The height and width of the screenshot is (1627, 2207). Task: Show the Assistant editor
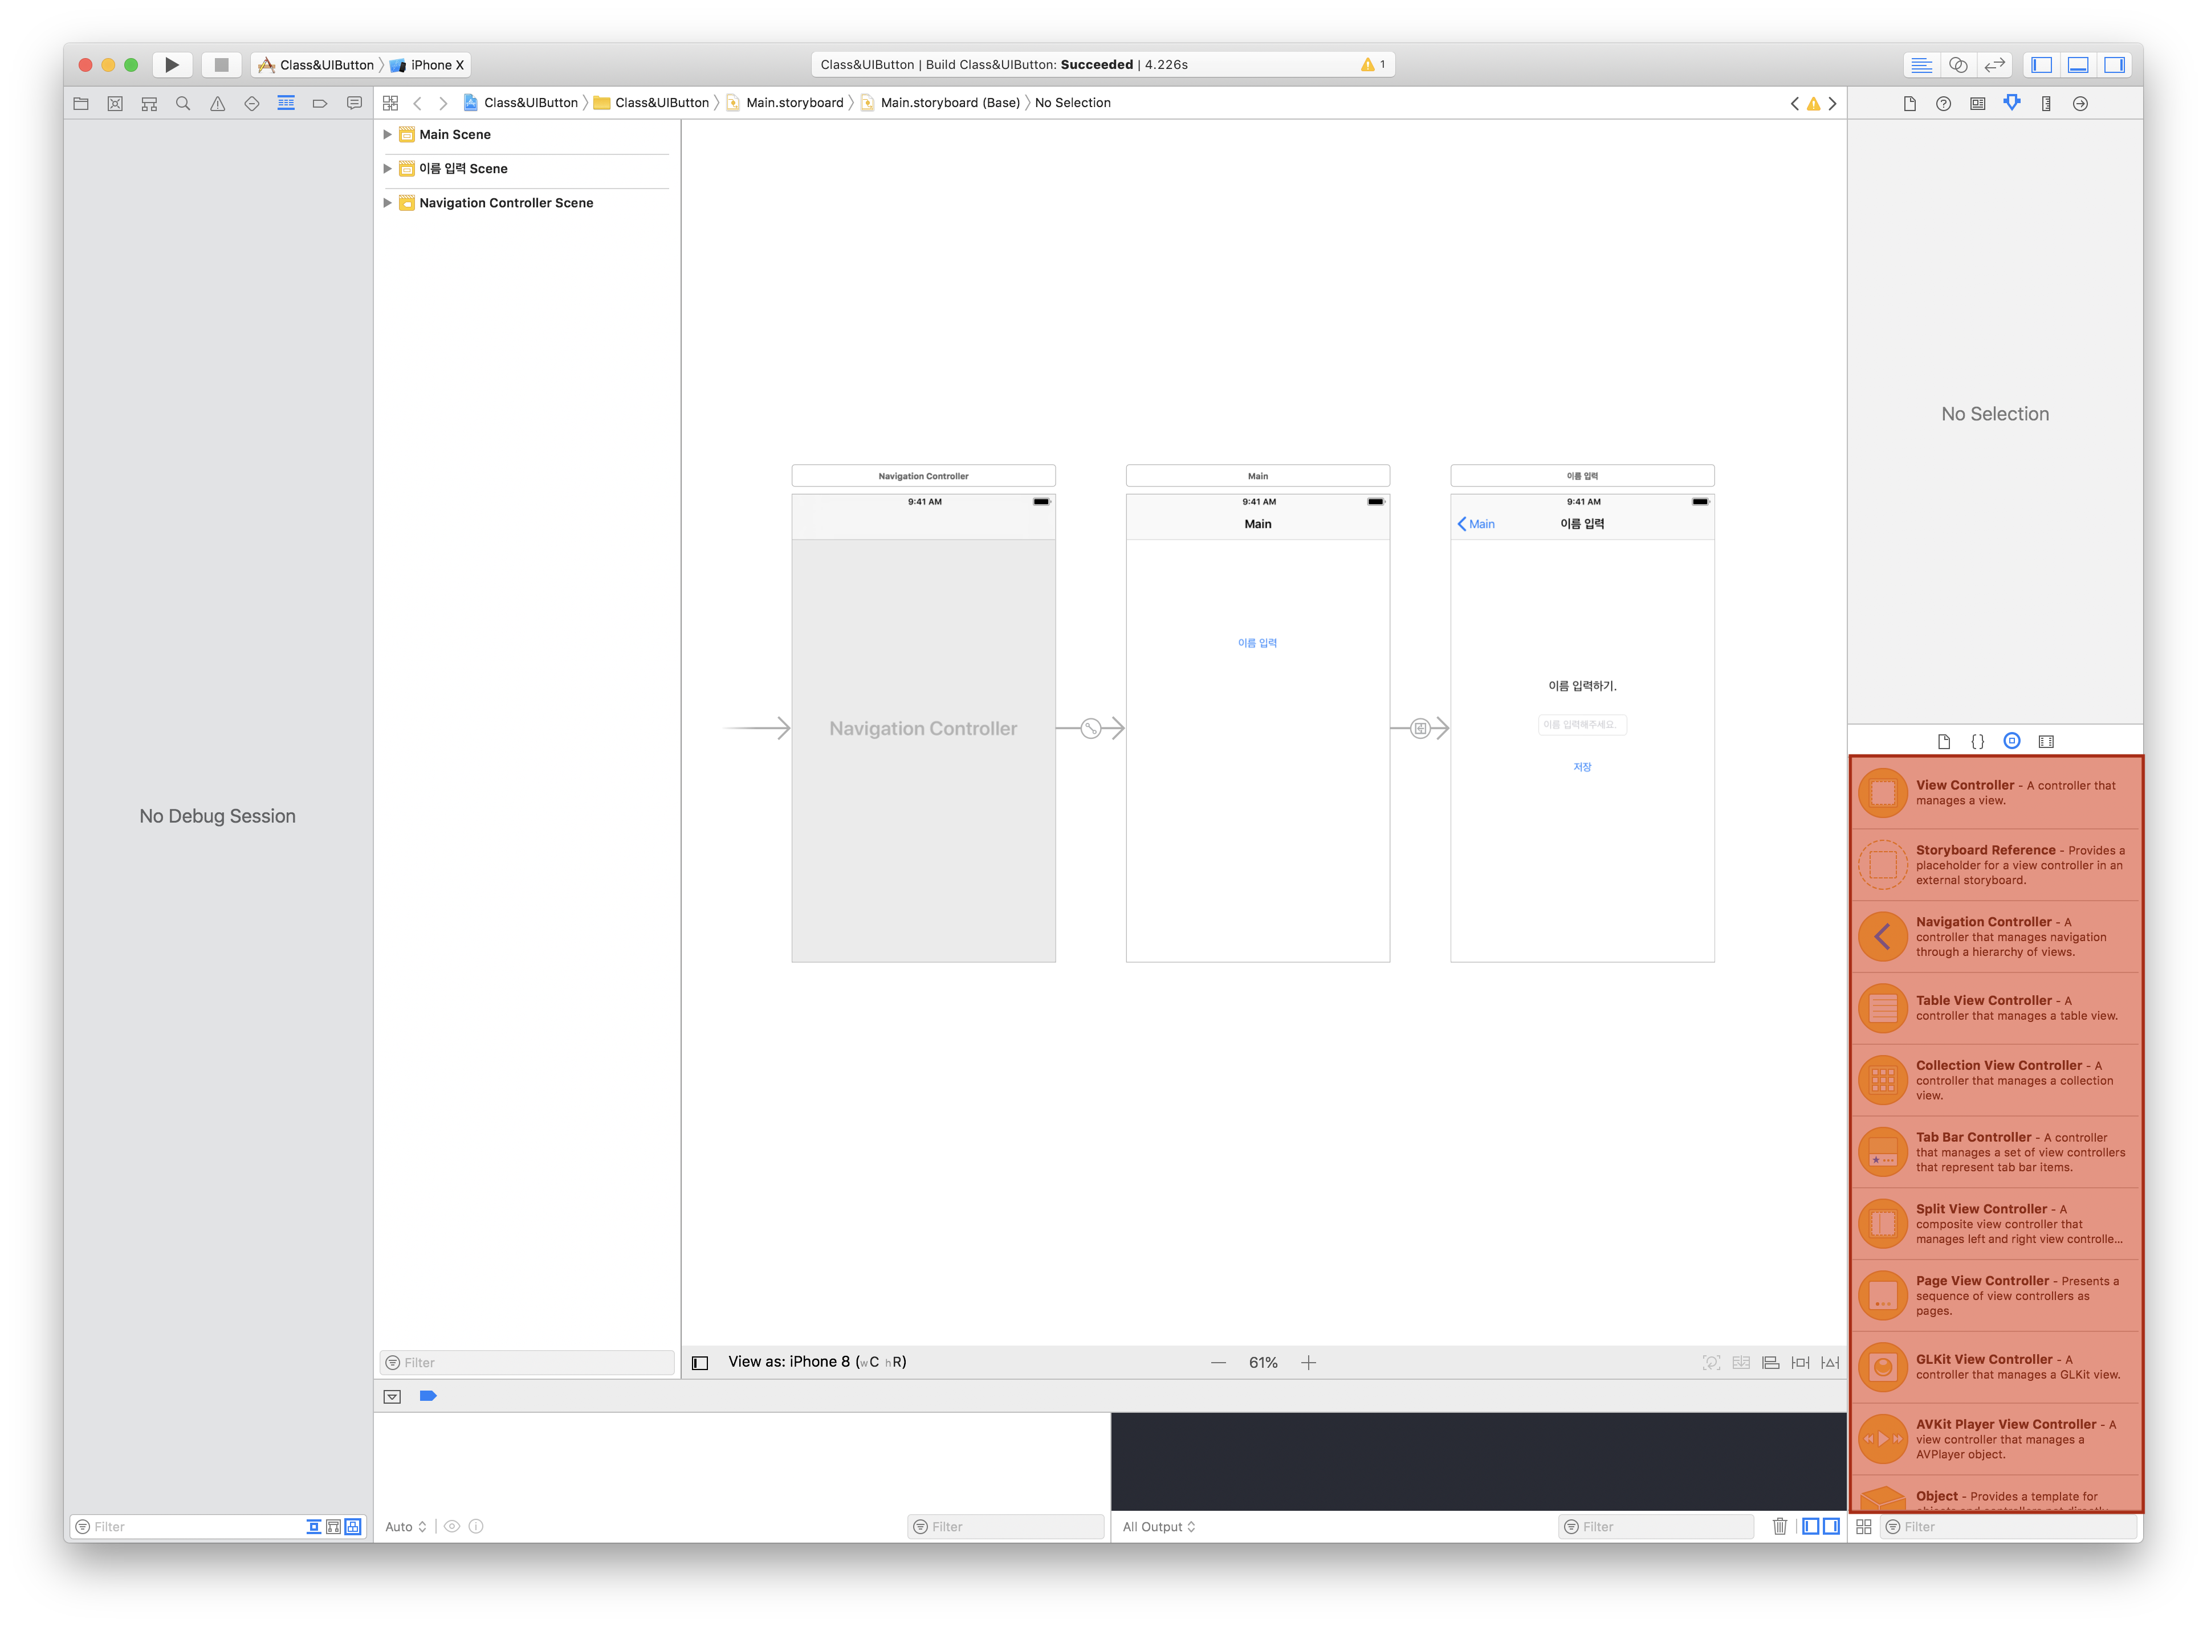(x=1958, y=65)
